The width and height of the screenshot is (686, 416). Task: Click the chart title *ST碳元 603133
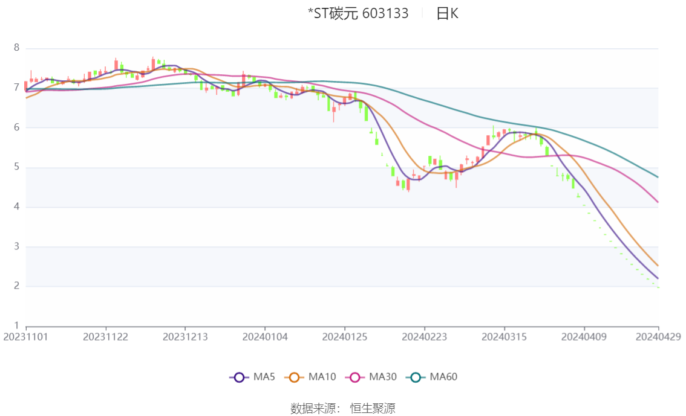pos(358,13)
